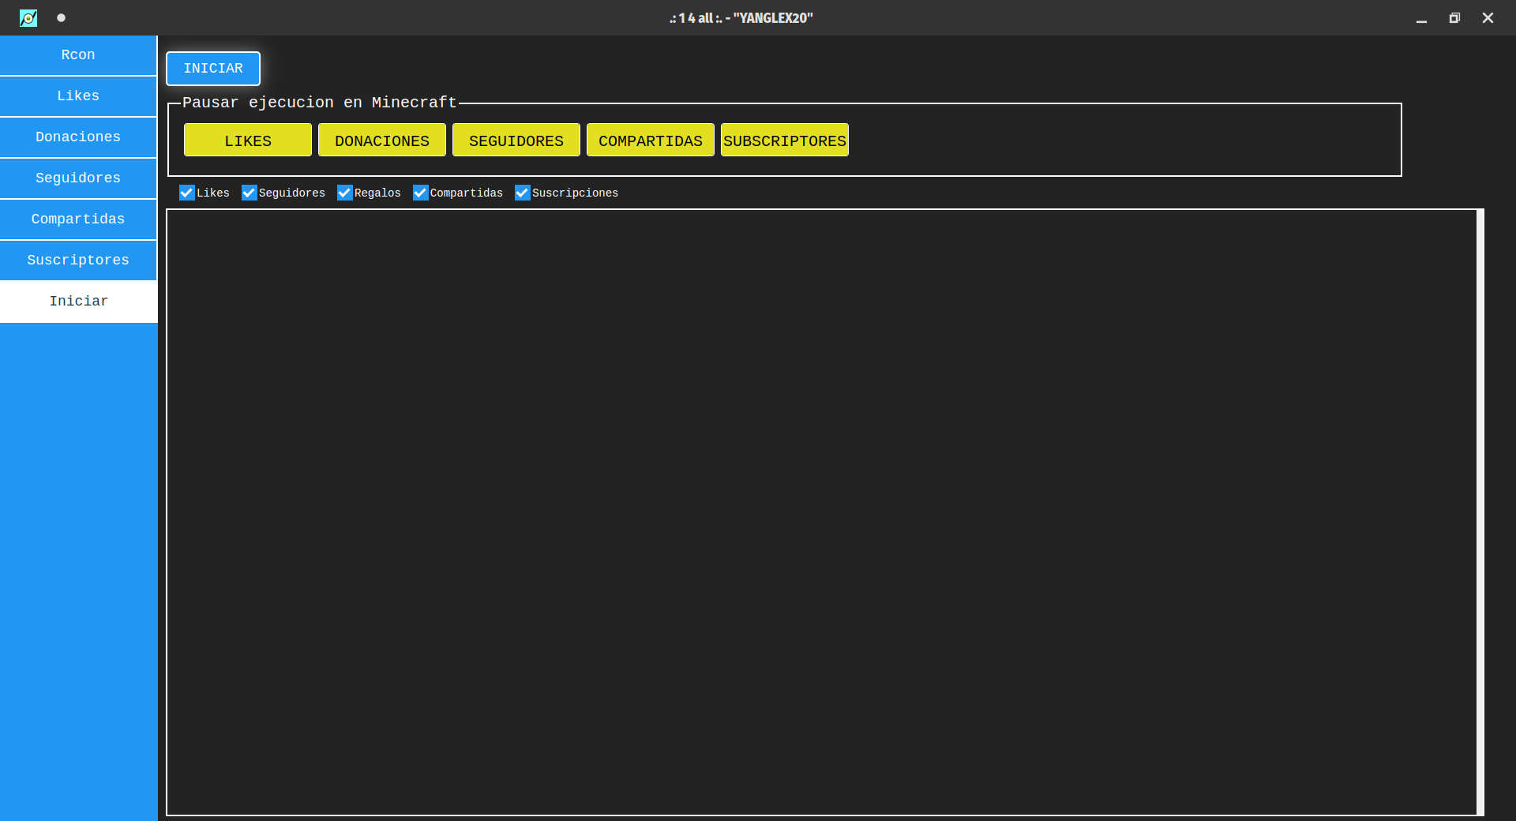Click the yellow DONACIONES pause button
The width and height of the screenshot is (1516, 821).
pos(382,141)
